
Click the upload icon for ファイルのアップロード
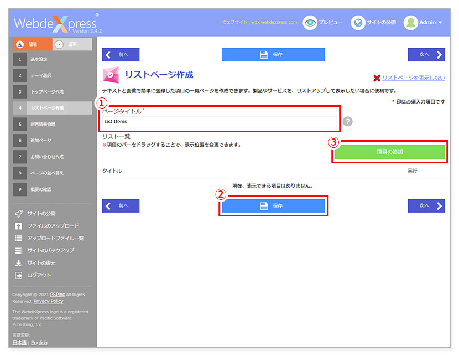pos(18,226)
